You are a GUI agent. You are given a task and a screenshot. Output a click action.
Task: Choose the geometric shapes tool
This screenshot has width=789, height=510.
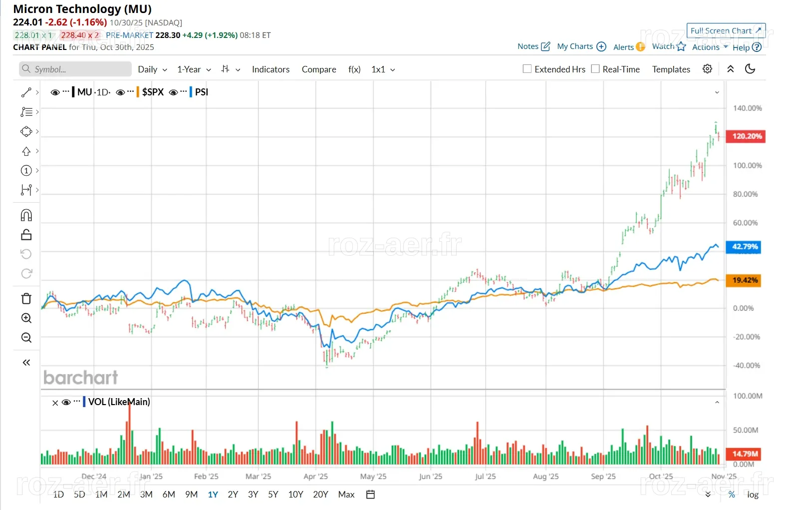26,131
